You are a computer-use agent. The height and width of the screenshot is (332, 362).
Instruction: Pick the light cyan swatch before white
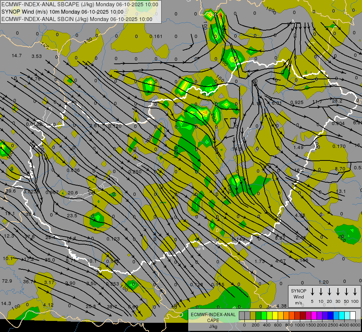347,315
